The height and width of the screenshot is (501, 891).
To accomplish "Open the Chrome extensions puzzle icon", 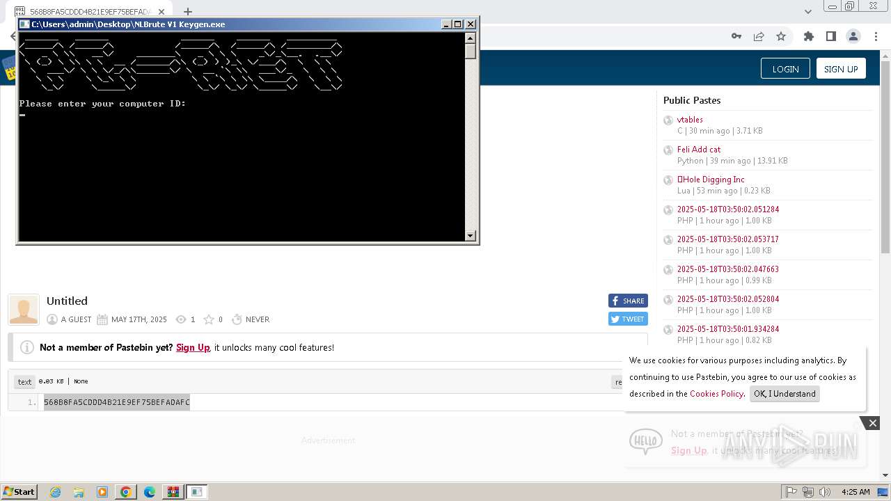I will [808, 37].
